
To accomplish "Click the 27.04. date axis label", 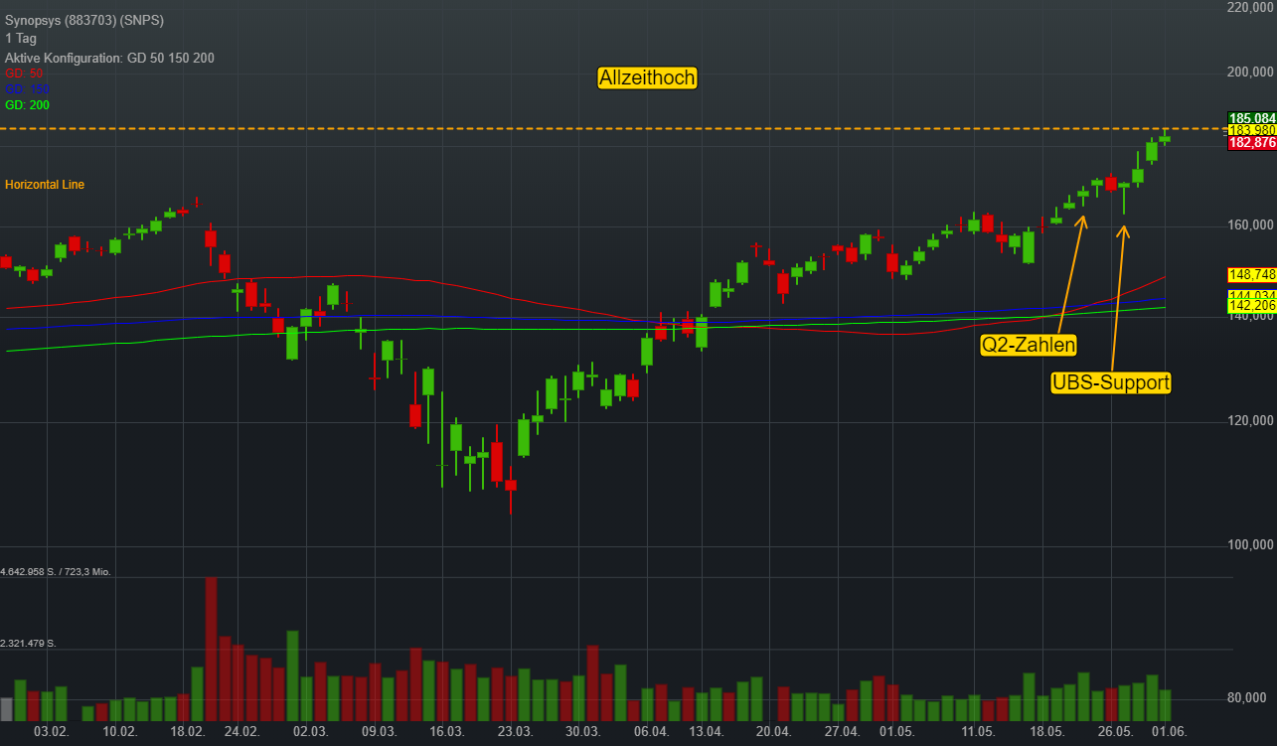I will [842, 732].
